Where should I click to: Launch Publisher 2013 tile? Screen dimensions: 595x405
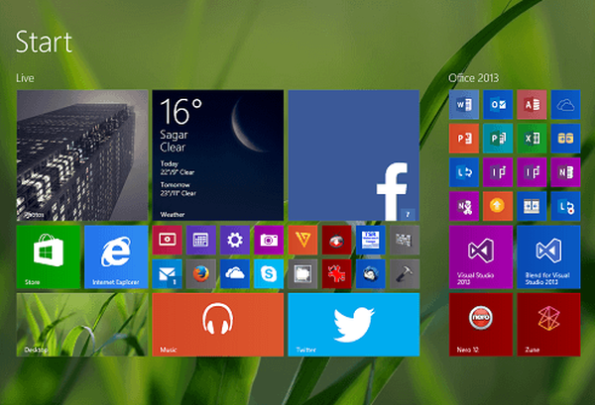pos(498,139)
